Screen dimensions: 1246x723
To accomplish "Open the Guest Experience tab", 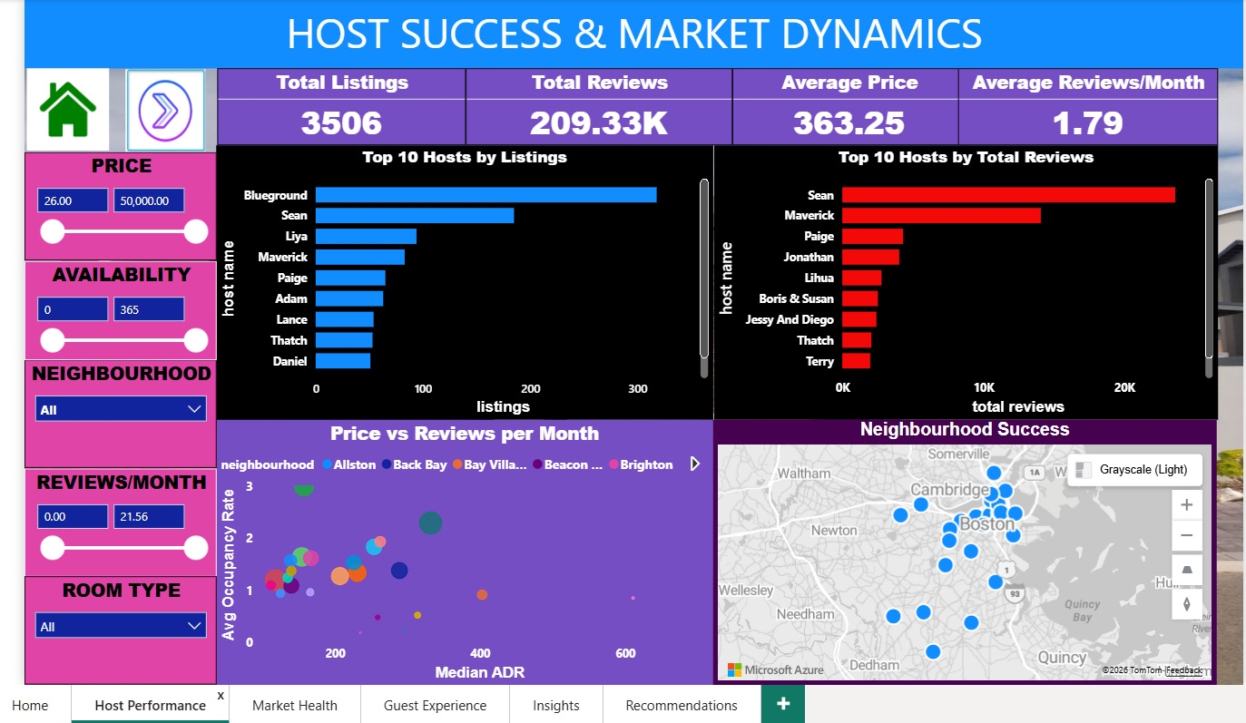I will pyautogui.click(x=435, y=705).
